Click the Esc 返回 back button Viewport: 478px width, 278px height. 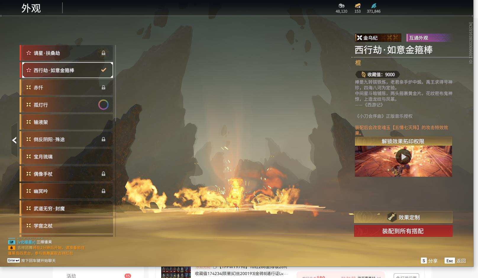[x=455, y=261]
